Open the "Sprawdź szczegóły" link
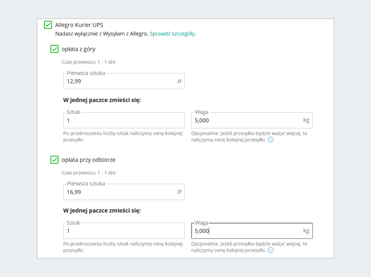This screenshot has width=371, height=277. (x=173, y=34)
